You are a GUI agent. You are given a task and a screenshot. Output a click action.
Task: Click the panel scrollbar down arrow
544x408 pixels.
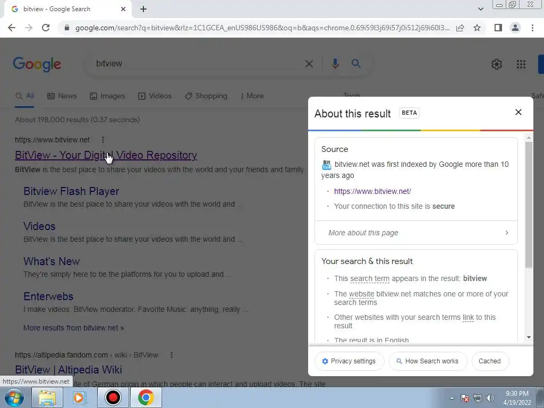pos(529,337)
